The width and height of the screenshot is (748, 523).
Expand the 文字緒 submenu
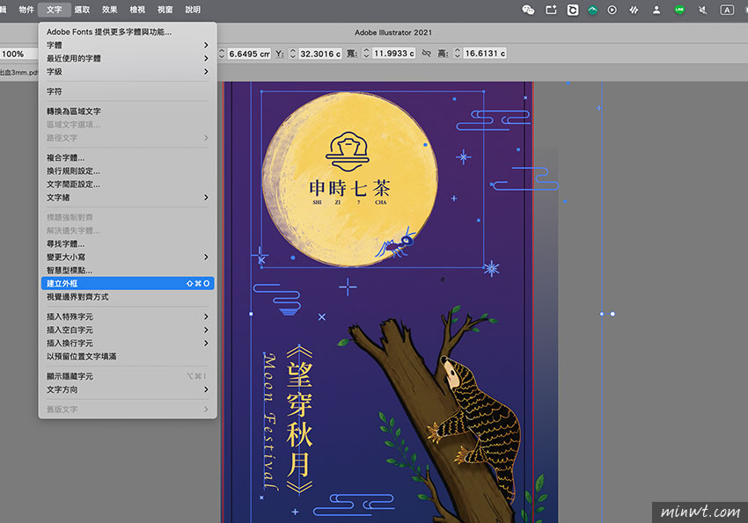click(x=128, y=198)
